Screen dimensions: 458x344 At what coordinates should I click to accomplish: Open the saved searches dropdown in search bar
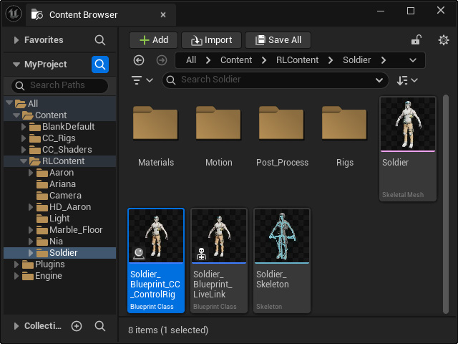coord(379,80)
